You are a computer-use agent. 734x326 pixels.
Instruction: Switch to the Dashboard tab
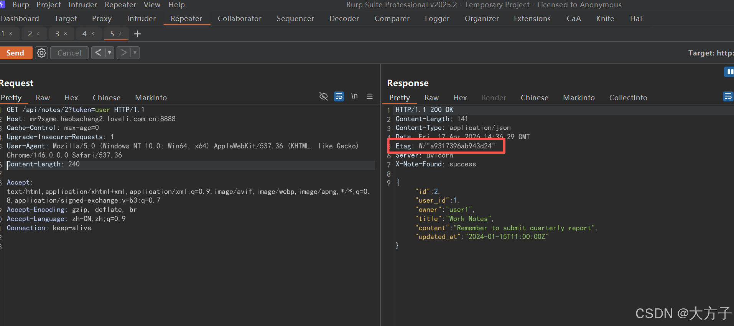[x=20, y=18]
